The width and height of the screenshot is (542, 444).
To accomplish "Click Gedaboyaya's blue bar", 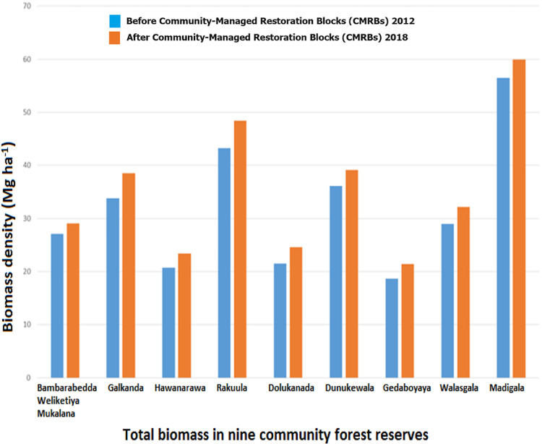I will point(392,328).
